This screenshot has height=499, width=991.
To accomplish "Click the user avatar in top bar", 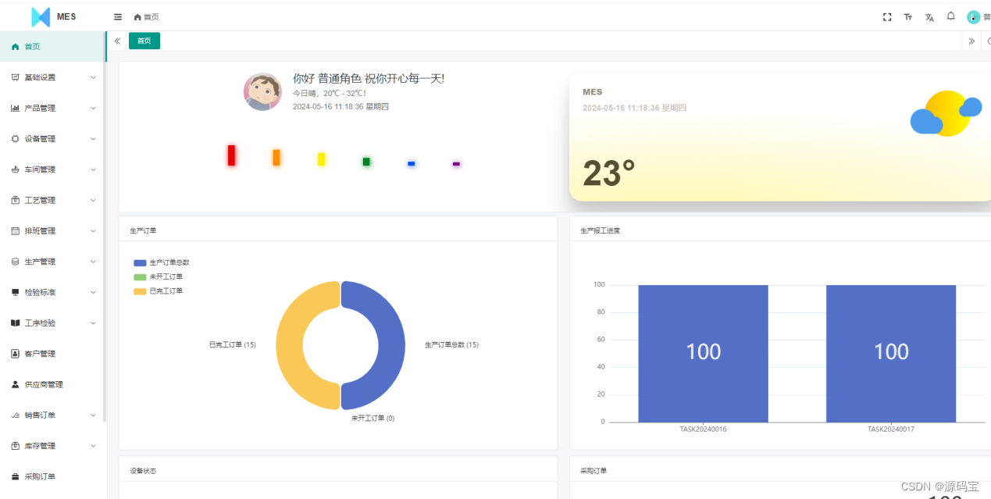I will tap(973, 17).
